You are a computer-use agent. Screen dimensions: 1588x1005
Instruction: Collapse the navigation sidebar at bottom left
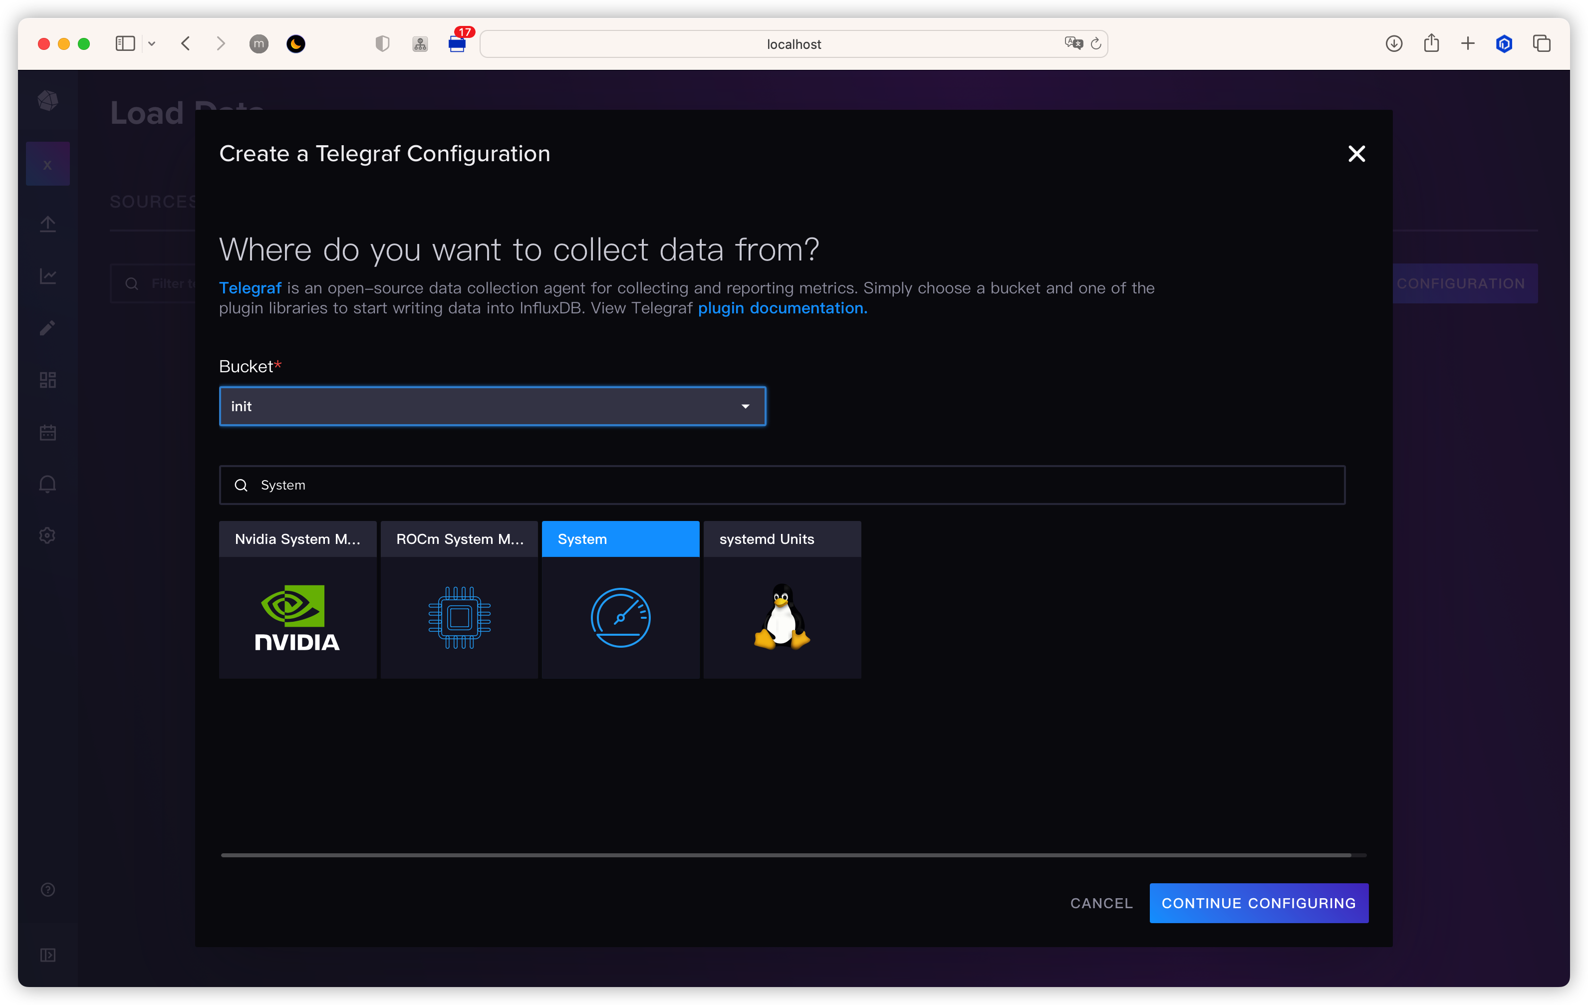click(47, 955)
